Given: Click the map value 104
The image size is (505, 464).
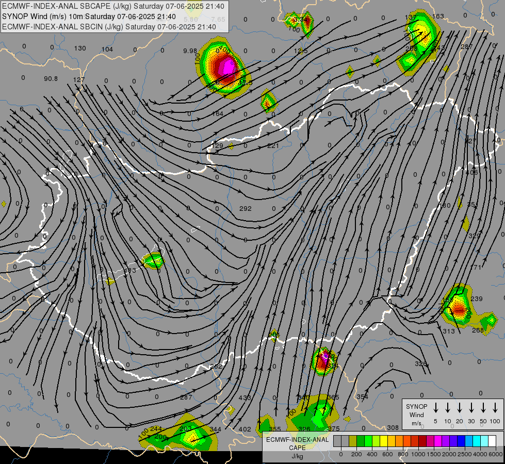Looking at the screenshot, I should 107,49.
